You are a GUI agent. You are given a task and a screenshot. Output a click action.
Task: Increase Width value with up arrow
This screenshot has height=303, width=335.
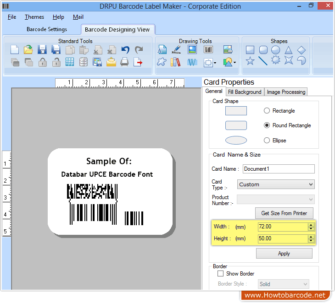311,225
